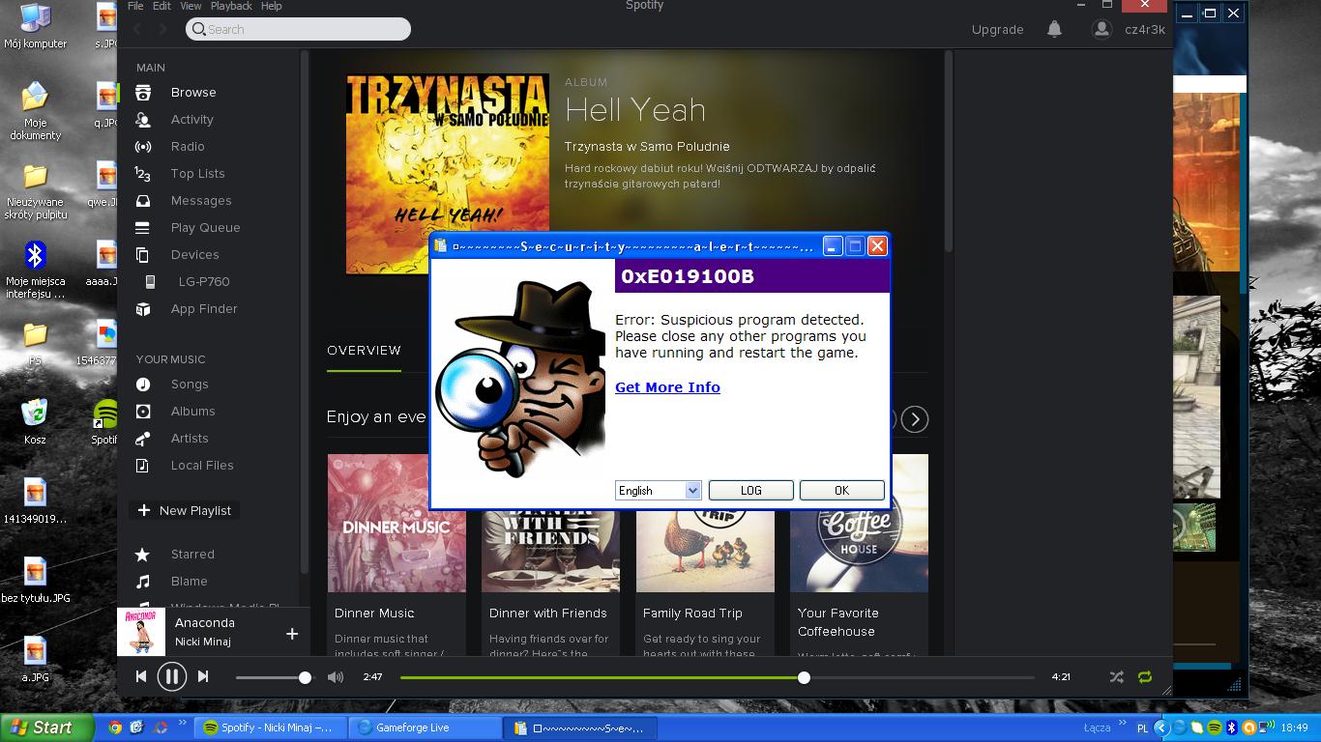1321x742 pixels.
Task: Open Songs in Your Music
Action: point(190,385)
